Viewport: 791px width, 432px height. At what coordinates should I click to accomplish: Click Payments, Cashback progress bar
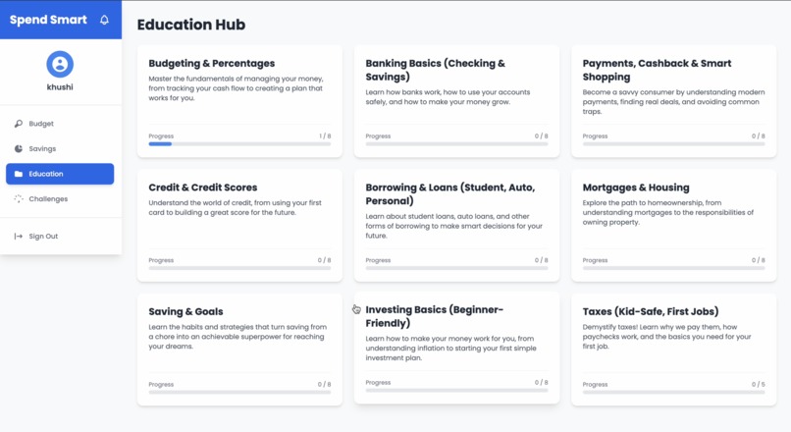pyautogui.click(x=673, y=143)
